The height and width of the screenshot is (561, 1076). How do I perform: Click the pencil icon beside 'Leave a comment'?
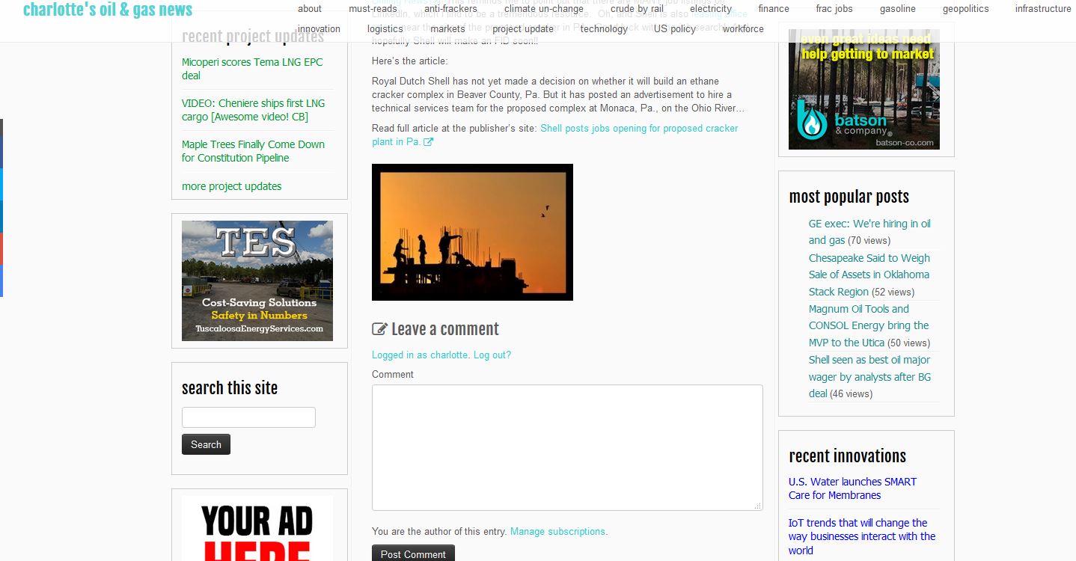pos(379,329)
